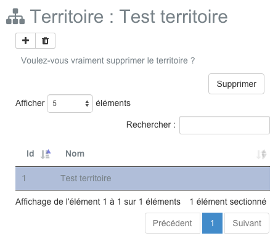The image size is (278, 241).
Task: Select the Test territoire table row
Action: pos(142,178)
